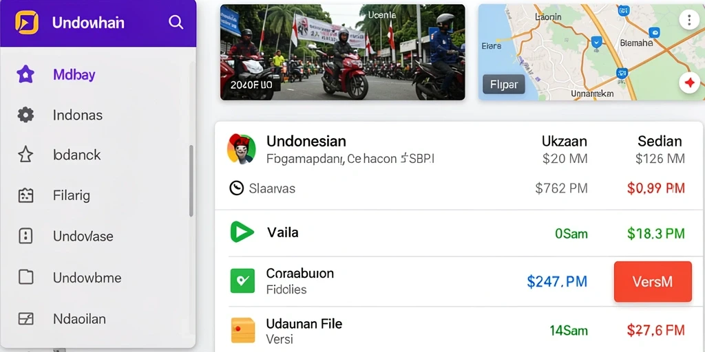Click the Sedian column header
This screenshot has height=352, width=705.
(x=660, y=141)
